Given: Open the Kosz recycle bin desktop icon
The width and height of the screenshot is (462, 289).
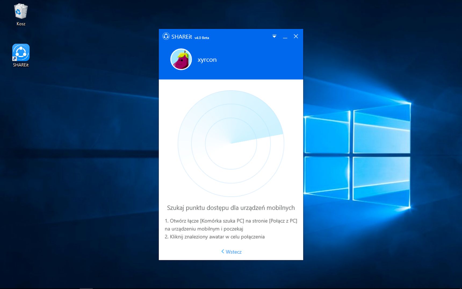Looking at the screenshot, I should pyautogui.click(x=21, y=15).
